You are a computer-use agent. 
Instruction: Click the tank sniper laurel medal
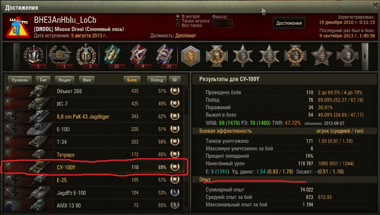pos(60,55)
